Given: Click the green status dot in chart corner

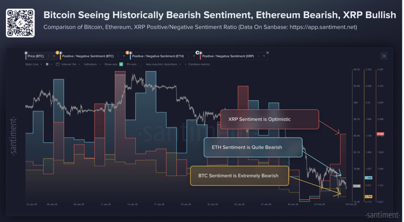Looking at the screenshot, I should coord(384,55).
